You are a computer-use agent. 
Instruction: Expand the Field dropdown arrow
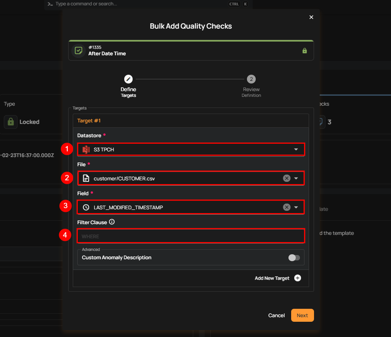coord(296,207)
